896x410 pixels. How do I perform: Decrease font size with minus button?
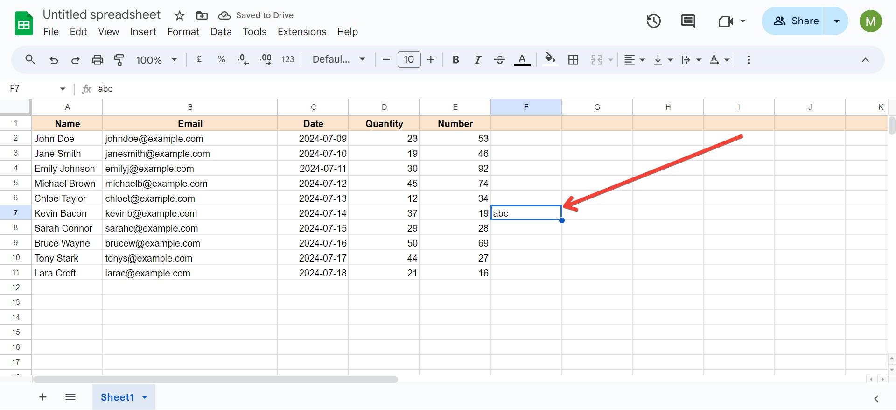[x=386, y=59]
